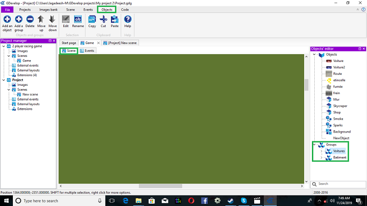This screenshot has height=206, width=367.
Task: Open Microsoft Edge from the taskbar
Action: point(125,200)
